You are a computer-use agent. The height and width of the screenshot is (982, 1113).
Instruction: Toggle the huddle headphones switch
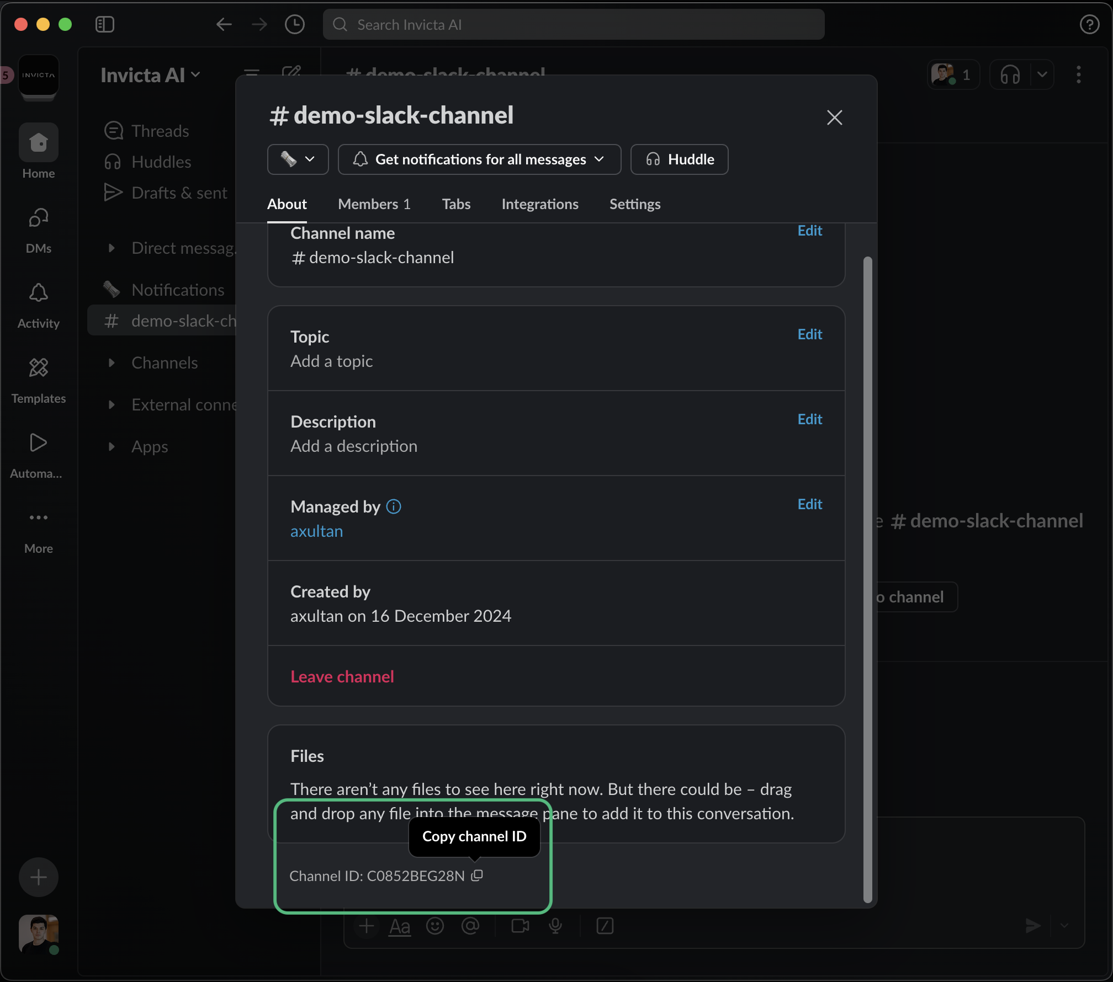coord(1010,74)
